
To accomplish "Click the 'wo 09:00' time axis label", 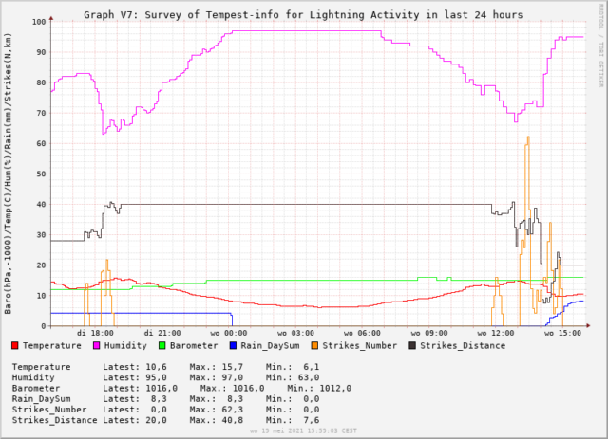I will coord(429,333).
